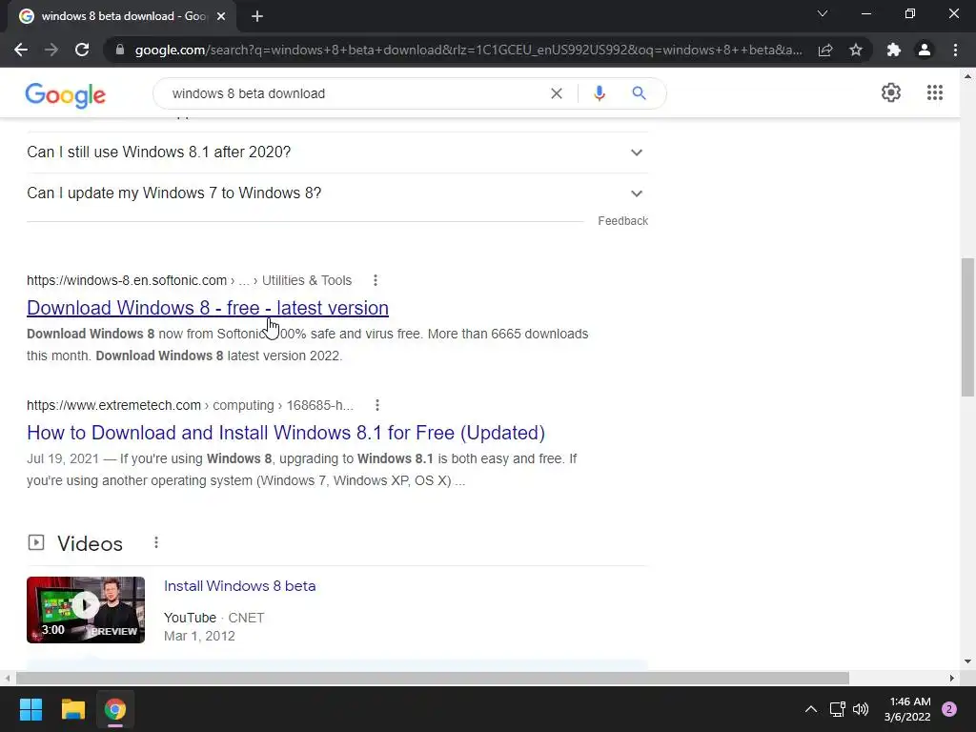Click the windows-8.en.softonic.com URL breadcrumb
This screenshot has width=976, height=732.
(x=190, y=281)
